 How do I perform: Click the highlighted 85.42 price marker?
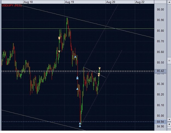(x=160, y=71)
